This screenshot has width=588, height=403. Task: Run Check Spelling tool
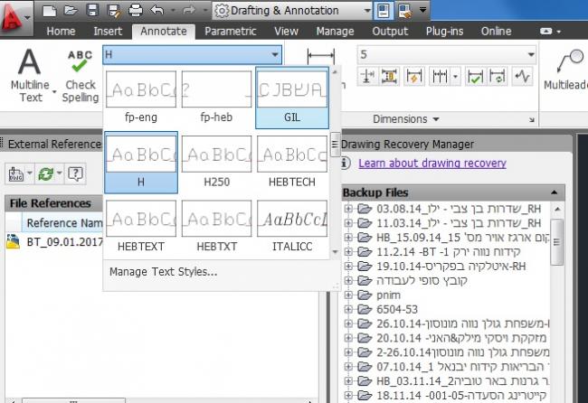click(80, 77)
